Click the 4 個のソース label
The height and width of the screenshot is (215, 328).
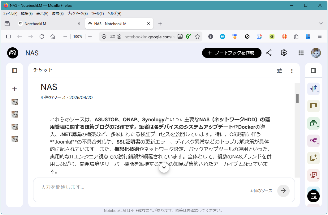pos(261,191)
